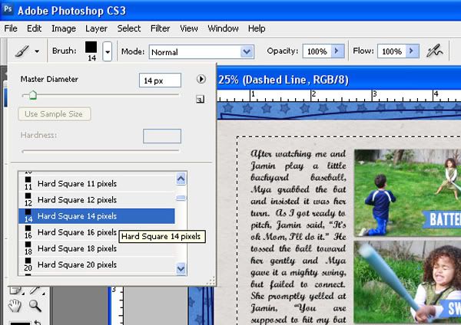The image size is (461, 325).
Task: Expand the Flow slider arrow
Action: (x=412, y=51)
